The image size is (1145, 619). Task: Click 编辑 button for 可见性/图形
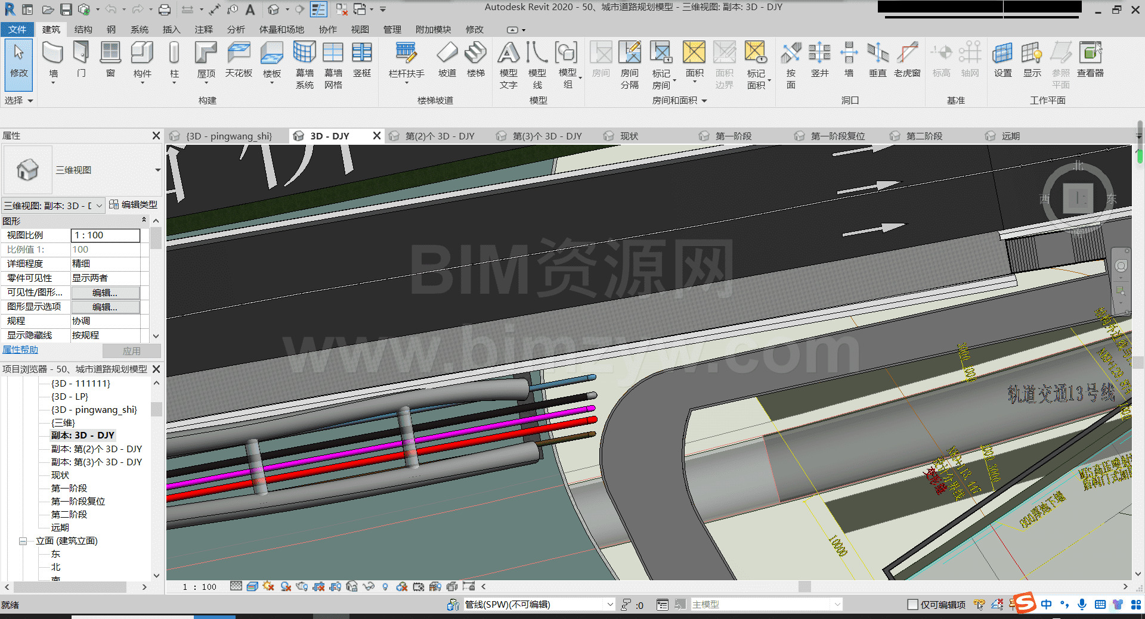coord(106,293)
